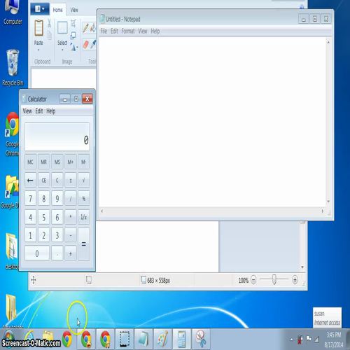Image resolution: width=350 pixels, height=350 pixels.
Task: Click Paint vertical scrollbar down arrow
Action: pyautogui.click(x=302, y=267)
